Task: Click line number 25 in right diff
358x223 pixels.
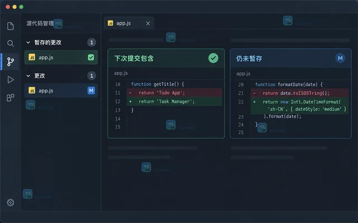Action: point(241,133)
